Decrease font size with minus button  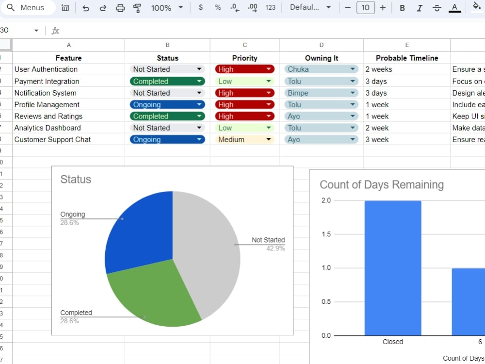[x=348, y=8]
